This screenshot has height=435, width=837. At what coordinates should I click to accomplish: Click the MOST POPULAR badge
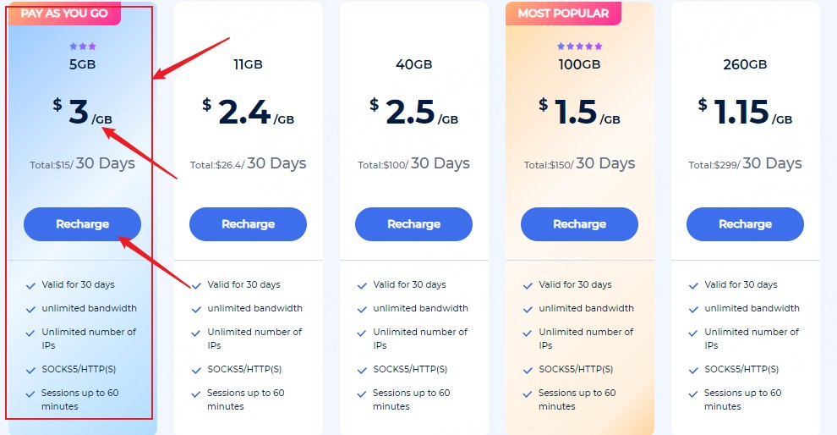point(563,13)
